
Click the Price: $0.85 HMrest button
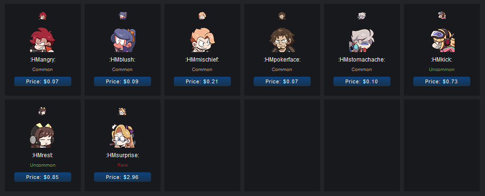tap(43, 177)
